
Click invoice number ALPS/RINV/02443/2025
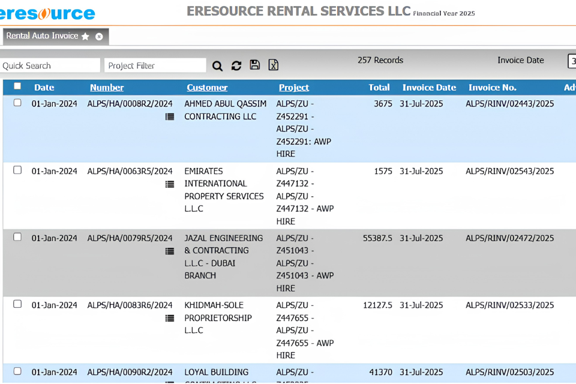pos(510,104)
